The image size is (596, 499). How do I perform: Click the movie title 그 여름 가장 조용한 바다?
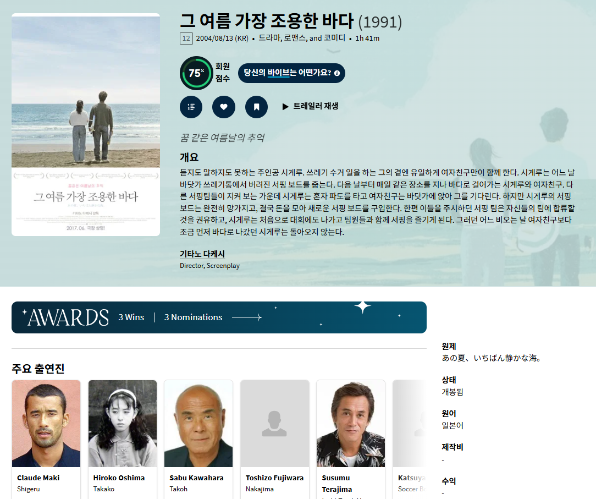(x=267, y=21)
